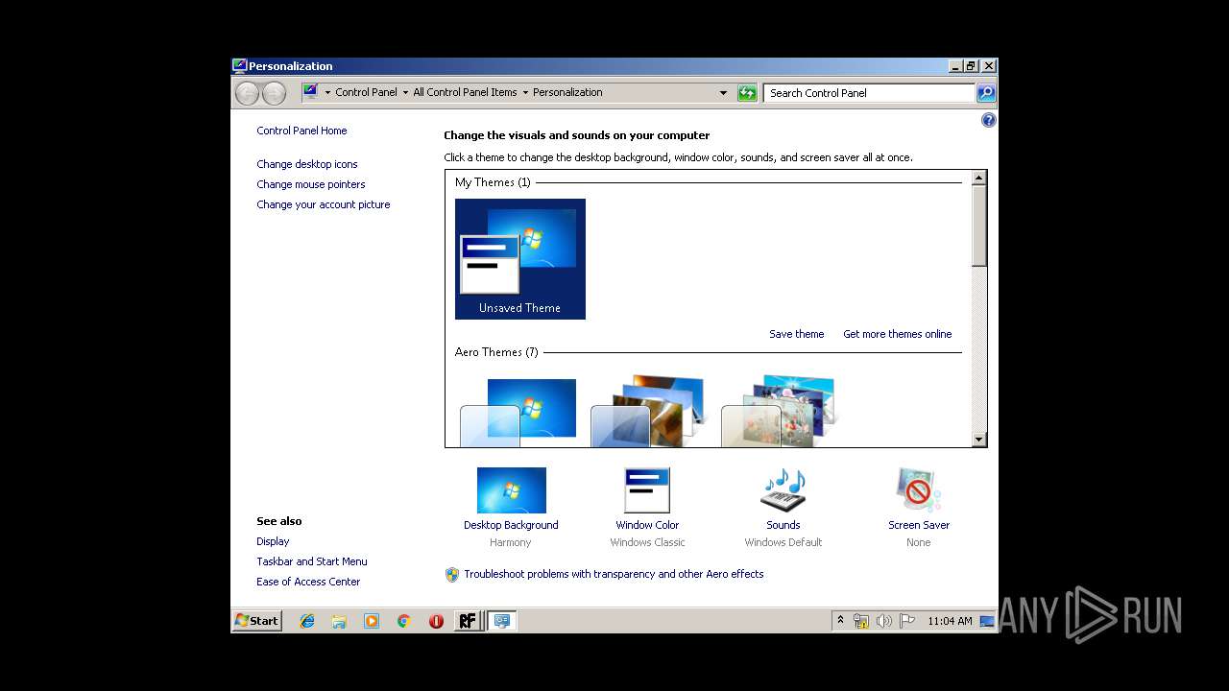This screenshot has width=1229, height=691.
Task: Show hidden tray icons arrow
Action: click(840, 621)
